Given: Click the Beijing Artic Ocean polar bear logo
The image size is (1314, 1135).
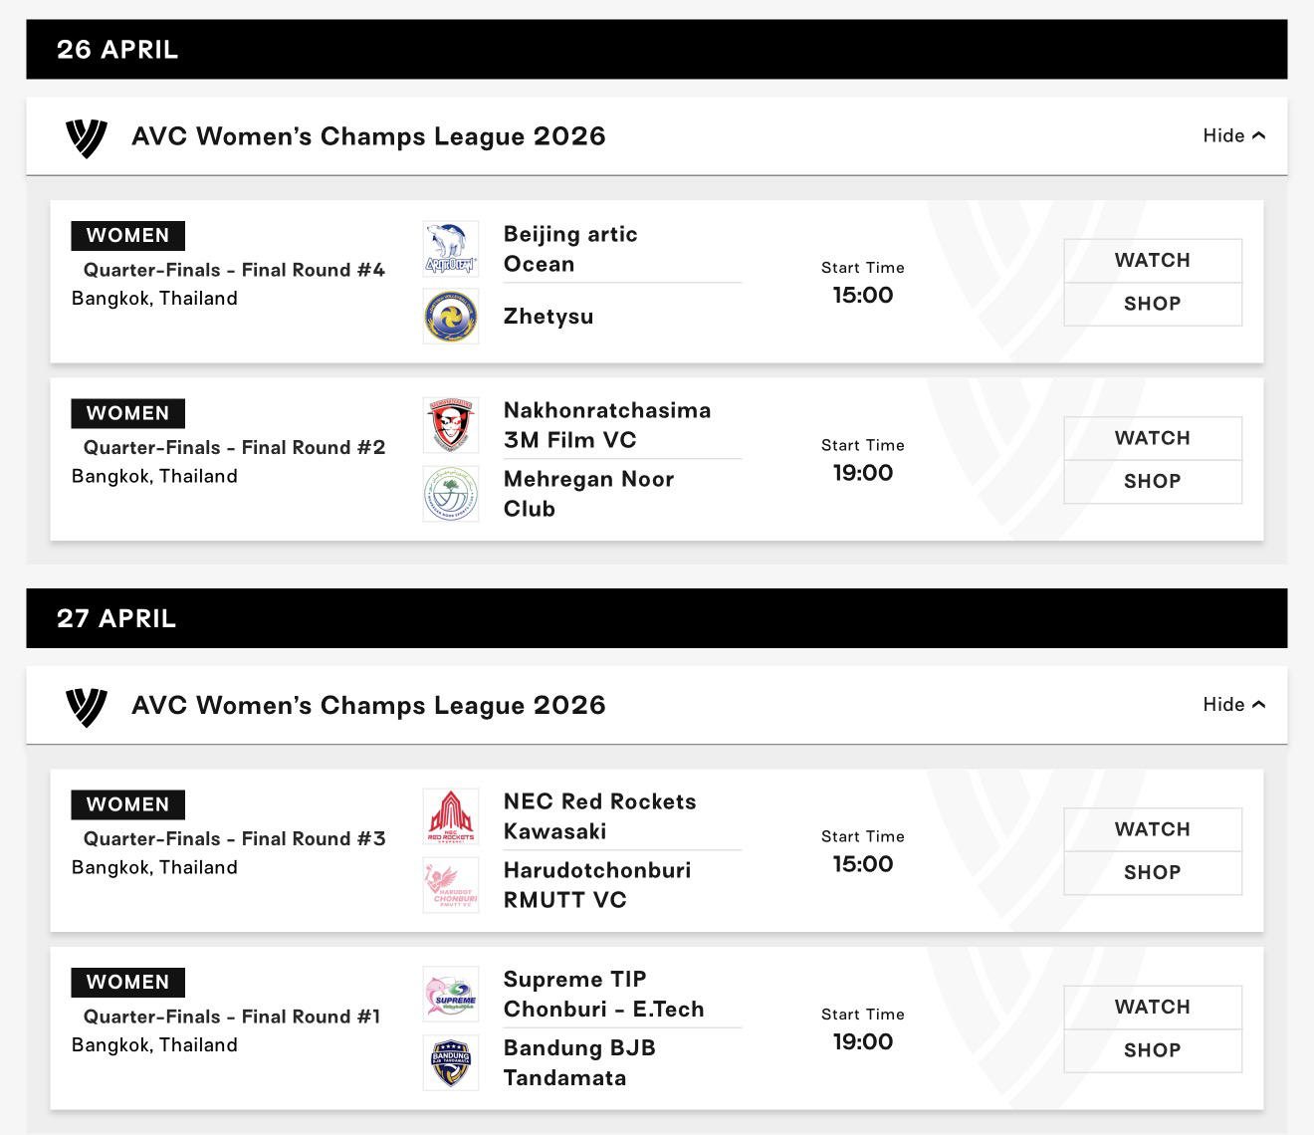Looking at the screenshot, I should point(451,249).
